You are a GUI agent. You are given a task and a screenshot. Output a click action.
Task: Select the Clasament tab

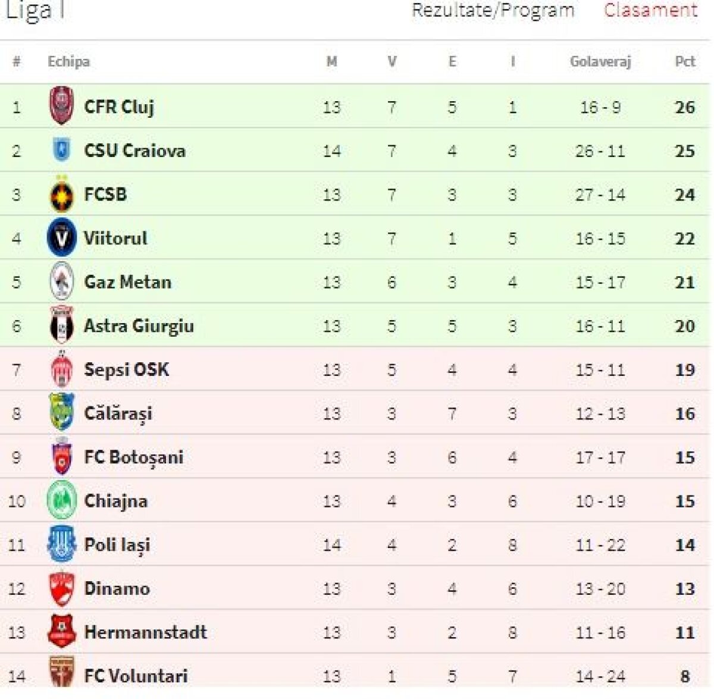click(650, 10)
